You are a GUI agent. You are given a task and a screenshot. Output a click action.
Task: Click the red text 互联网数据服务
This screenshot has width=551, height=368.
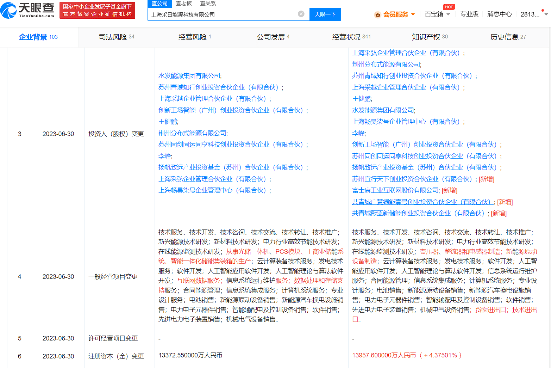(x=198, y=281)
